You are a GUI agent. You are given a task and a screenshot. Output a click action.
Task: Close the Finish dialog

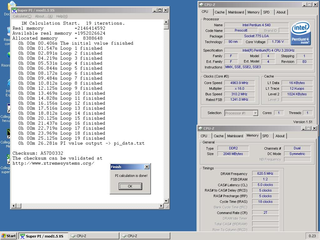click(x=147, y=167)
